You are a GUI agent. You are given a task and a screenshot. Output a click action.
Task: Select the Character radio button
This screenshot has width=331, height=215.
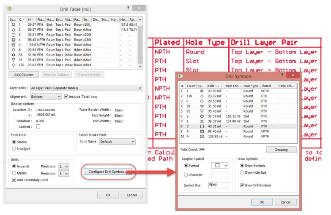point(185,175)
